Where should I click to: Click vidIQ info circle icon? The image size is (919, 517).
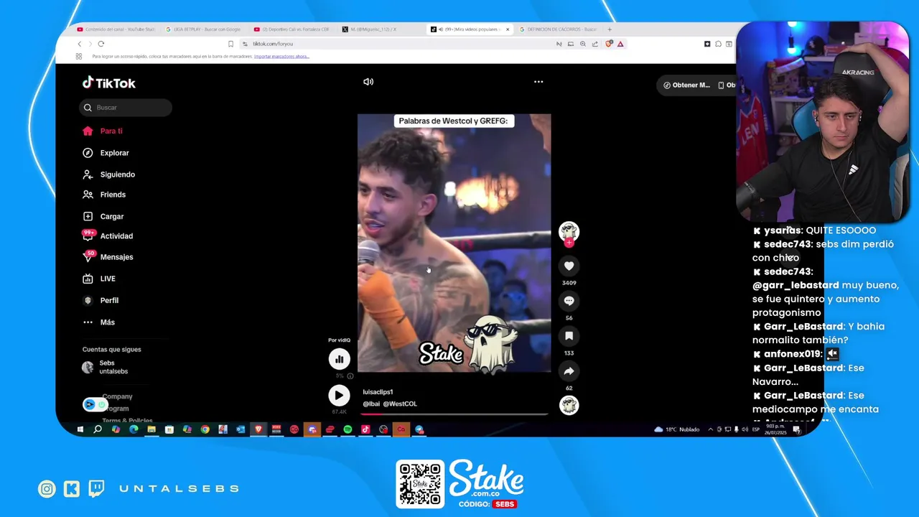tap(350, 376)
